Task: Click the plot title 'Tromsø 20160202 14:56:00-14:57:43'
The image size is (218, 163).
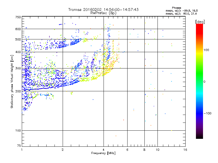Action: coord(103,10)
